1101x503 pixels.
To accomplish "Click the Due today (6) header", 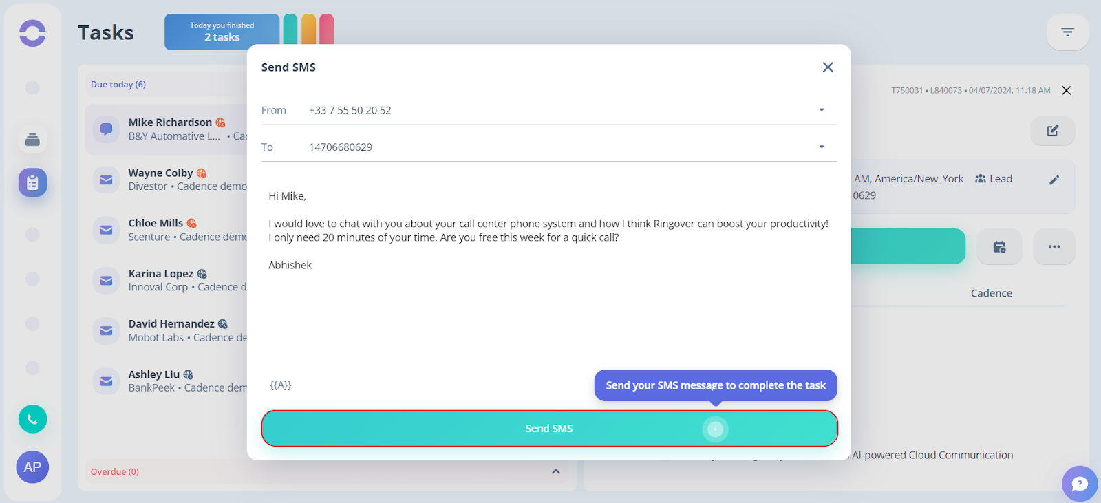I will tap(118, 85).
